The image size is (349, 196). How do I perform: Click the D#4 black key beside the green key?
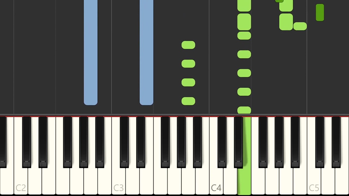pos(238,142)
